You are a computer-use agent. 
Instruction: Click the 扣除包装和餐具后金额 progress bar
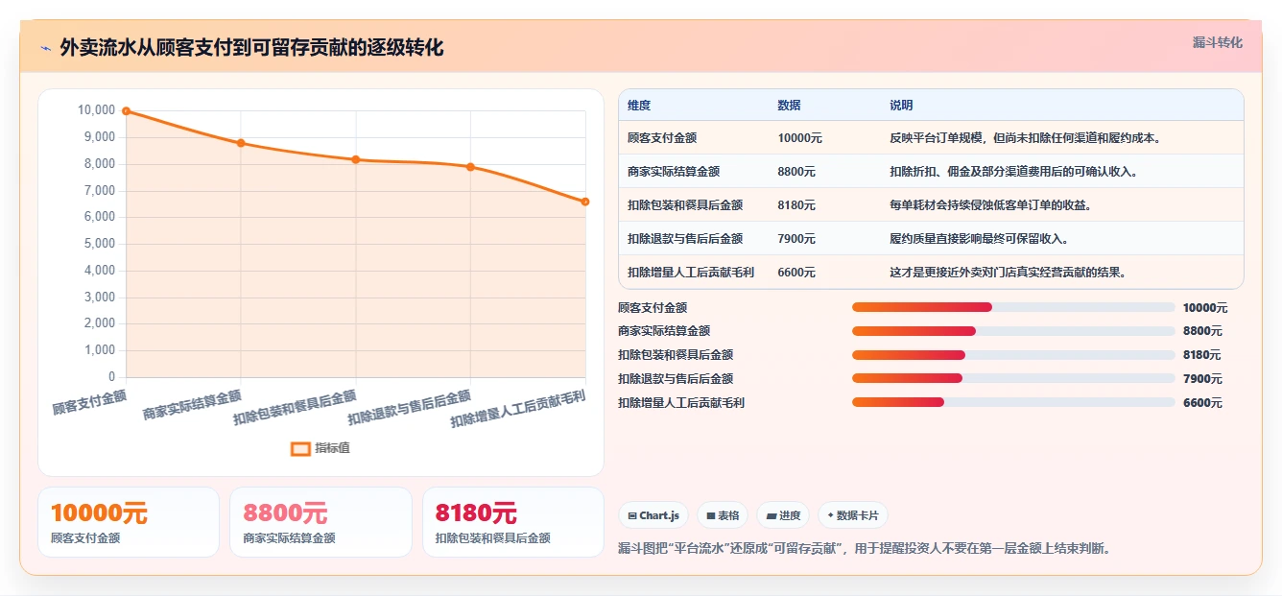pos(1013,355)
